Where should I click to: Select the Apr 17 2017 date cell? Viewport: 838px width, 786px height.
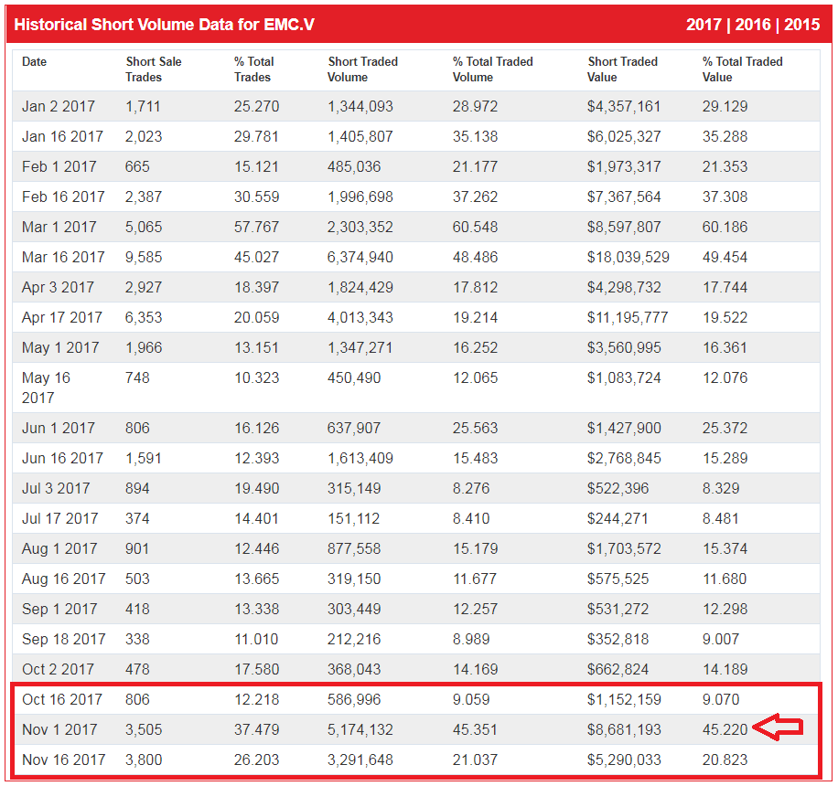[x=62, y=318]
